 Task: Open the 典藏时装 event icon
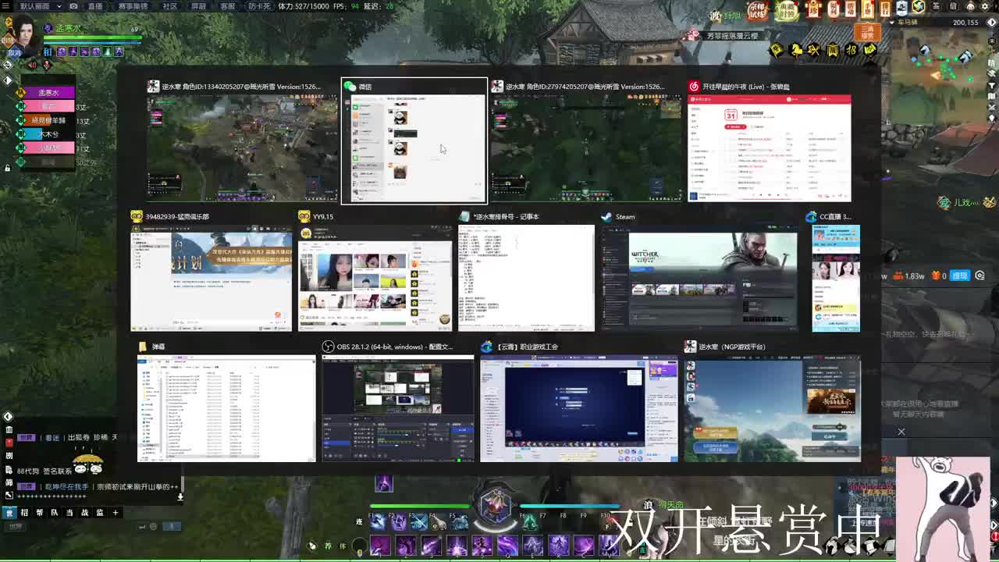pos(787,11)
